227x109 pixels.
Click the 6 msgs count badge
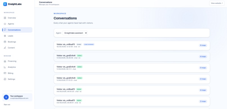(x=203, y=45)
